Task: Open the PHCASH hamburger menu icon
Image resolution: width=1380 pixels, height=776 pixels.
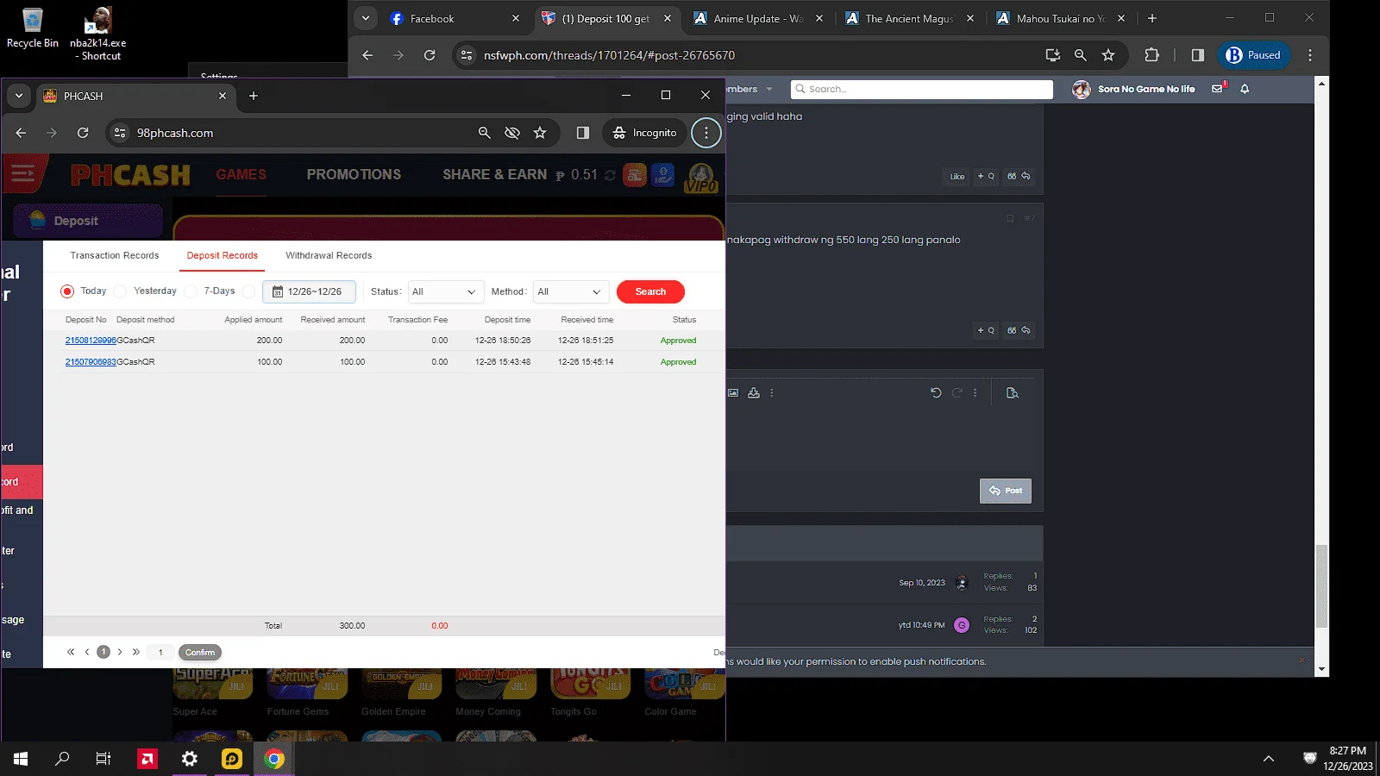Action: pos(23,174)
